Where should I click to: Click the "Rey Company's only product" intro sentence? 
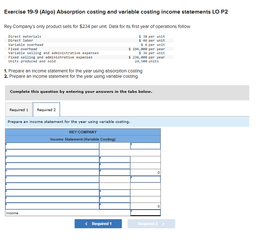97,27
